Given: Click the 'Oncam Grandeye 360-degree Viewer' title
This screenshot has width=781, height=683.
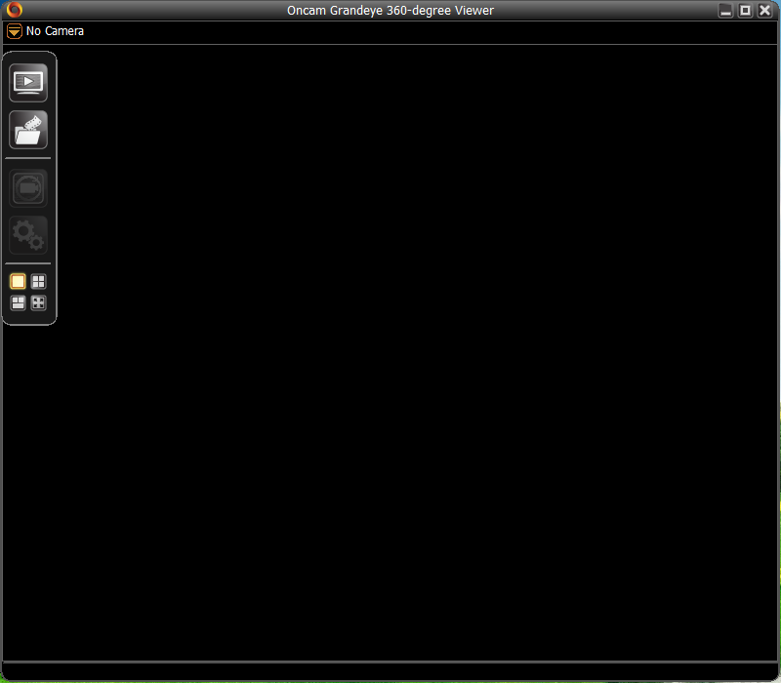Looking at the screenshot, I should click(390, 11).
